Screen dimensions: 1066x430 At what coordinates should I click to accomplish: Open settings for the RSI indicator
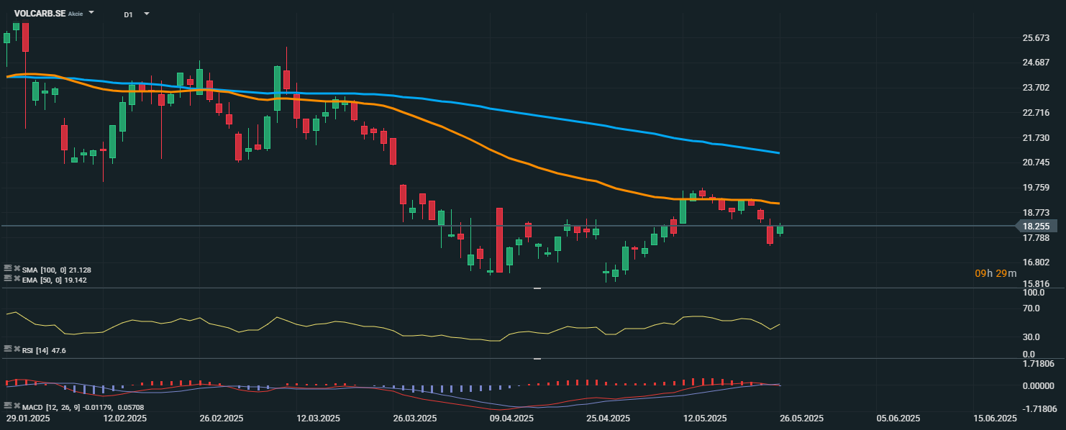coord(7,349)
